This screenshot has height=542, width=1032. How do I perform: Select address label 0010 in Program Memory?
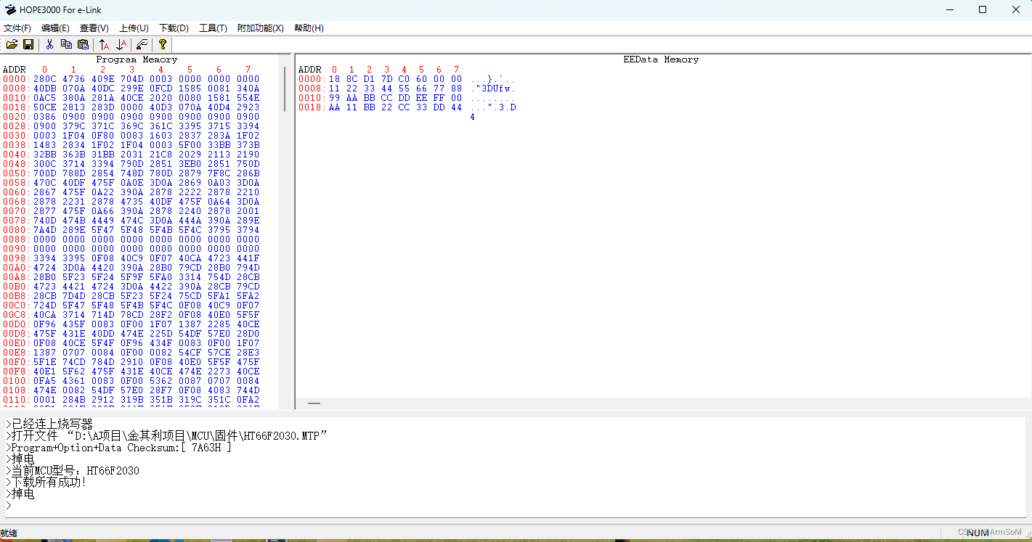pyautogui.click(x=14, y=98)
